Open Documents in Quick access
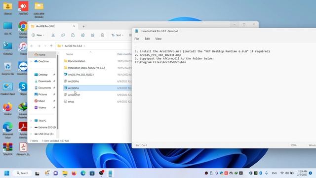 tap(44, 88)
